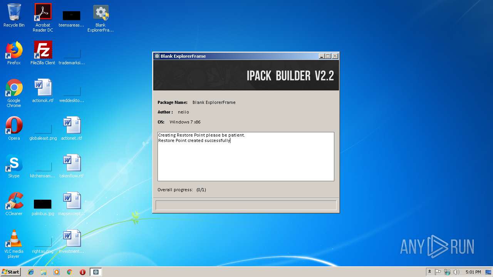Select the kitchensam desktop file

[42, 170]
